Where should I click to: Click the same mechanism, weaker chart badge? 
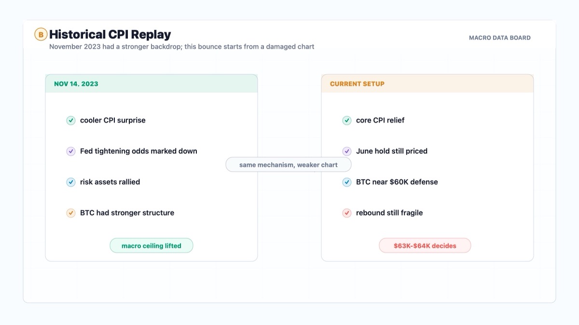289,165
